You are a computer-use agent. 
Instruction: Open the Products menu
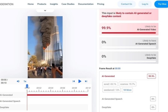click(42, 4)
